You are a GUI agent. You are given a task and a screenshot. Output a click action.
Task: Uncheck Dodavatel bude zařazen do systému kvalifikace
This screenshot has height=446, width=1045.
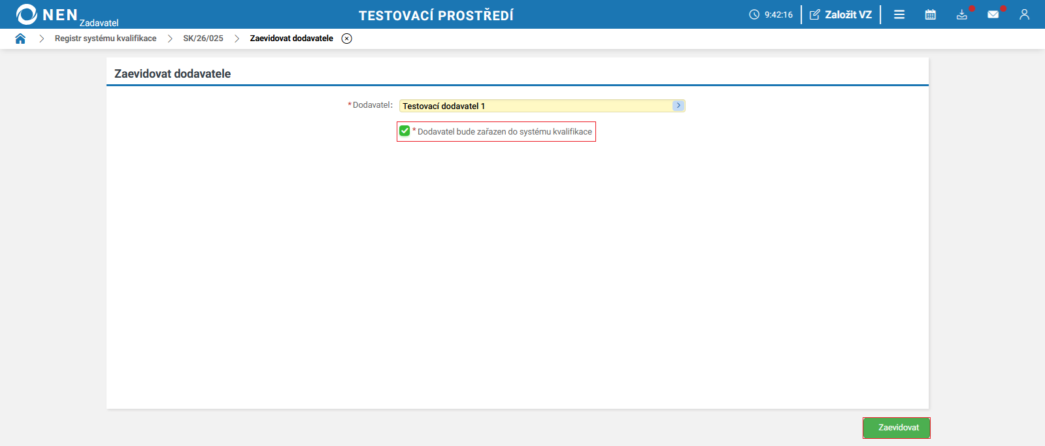point(405,131)
